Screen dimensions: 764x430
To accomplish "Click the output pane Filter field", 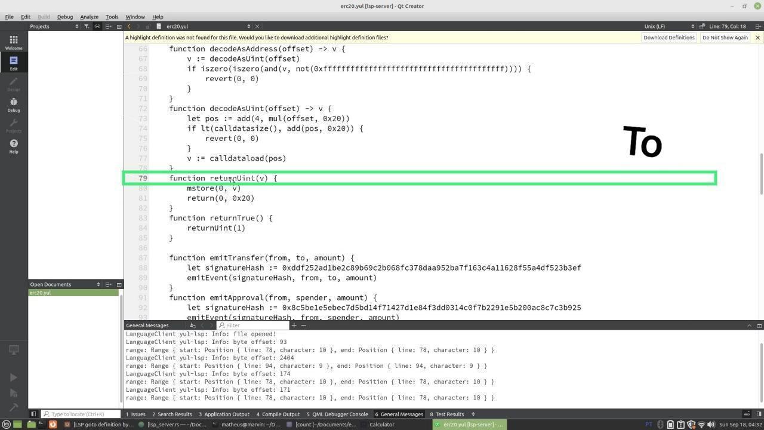I will click(x=252, y=325).
